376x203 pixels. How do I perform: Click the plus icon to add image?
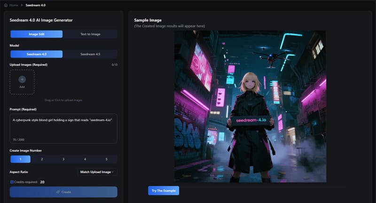tap(22, 79)
